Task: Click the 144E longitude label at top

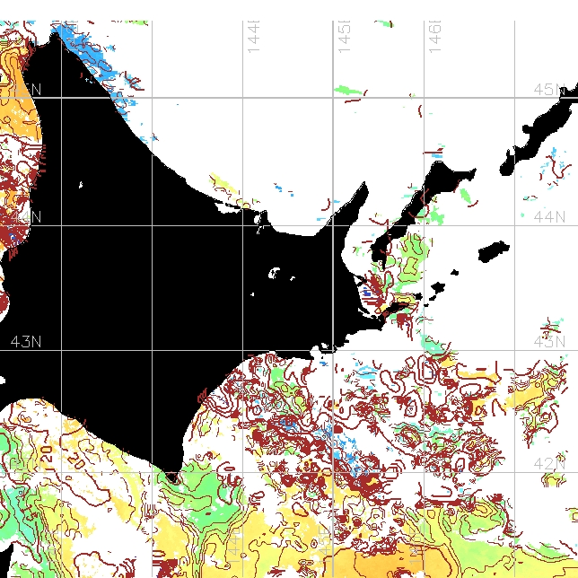Action: [x=254, y=37]
